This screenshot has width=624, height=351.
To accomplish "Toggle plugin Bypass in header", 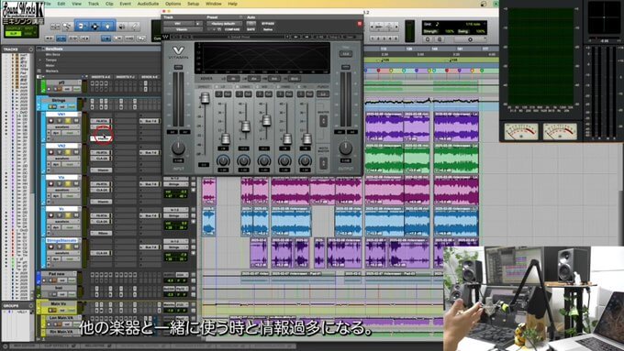I will (x=267, y=24).
